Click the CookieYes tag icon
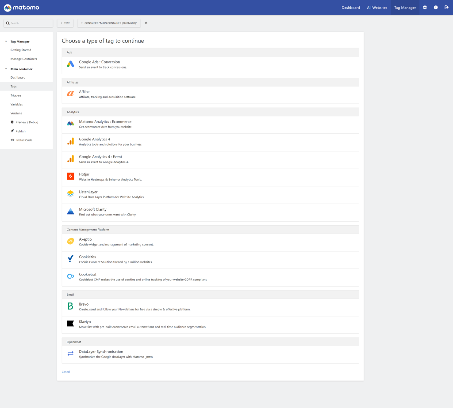 pyautogui.click(x=70, y=259)
